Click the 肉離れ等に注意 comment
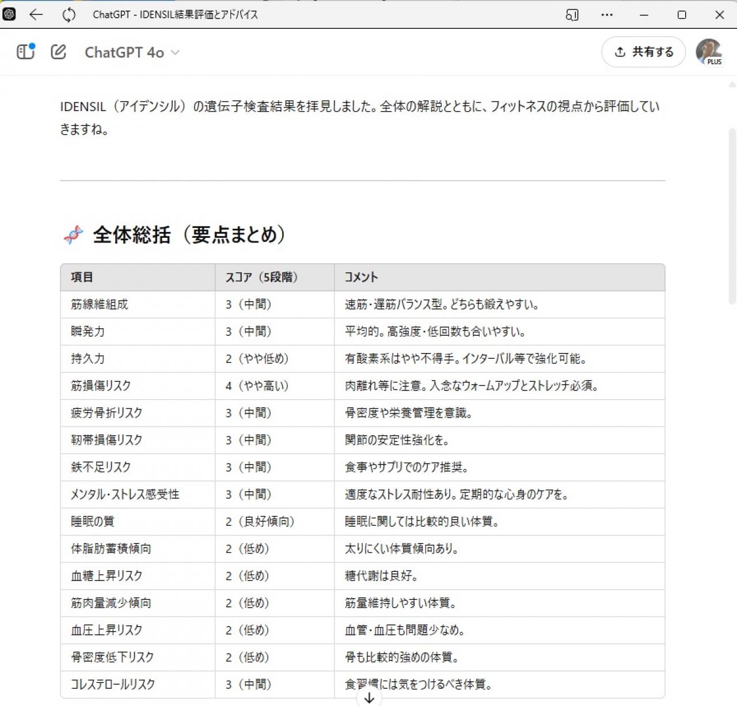 (x=472, y=385)
